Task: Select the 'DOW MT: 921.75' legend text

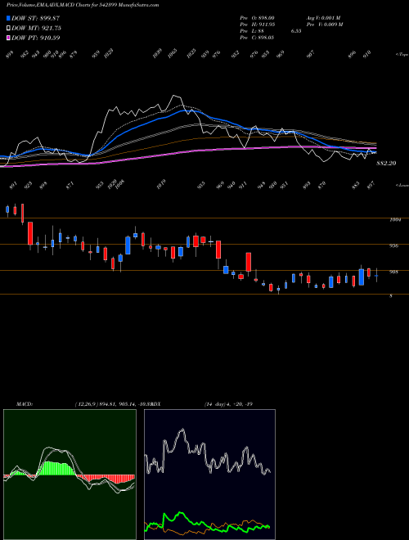Action: pyautogui.click(x=37, y=28)
